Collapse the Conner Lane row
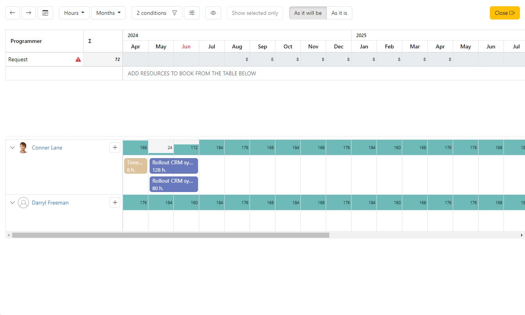525x315 pixels. click(12, 148)
